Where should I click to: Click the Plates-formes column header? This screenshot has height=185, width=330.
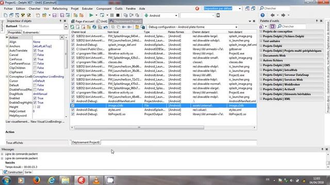click(176, 32)
